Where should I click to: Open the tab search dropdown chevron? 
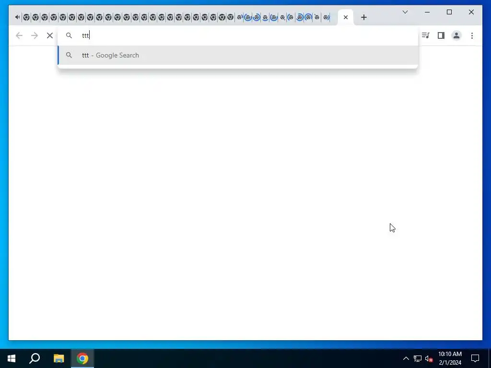[405, 12]
